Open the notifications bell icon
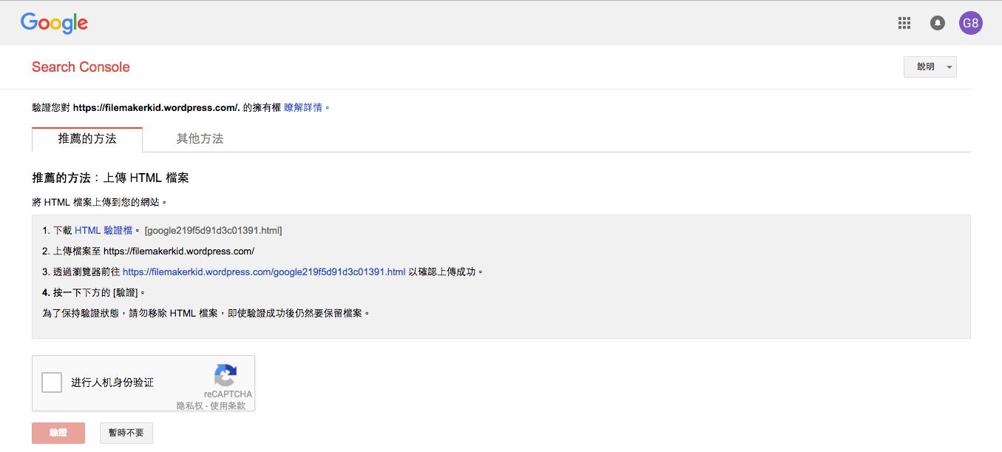 [938, 23]
